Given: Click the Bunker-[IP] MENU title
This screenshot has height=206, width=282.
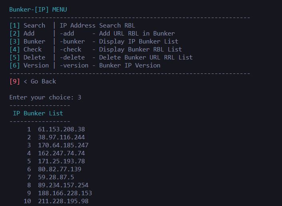Looking at the screenshot, I should tap(38, 10).
